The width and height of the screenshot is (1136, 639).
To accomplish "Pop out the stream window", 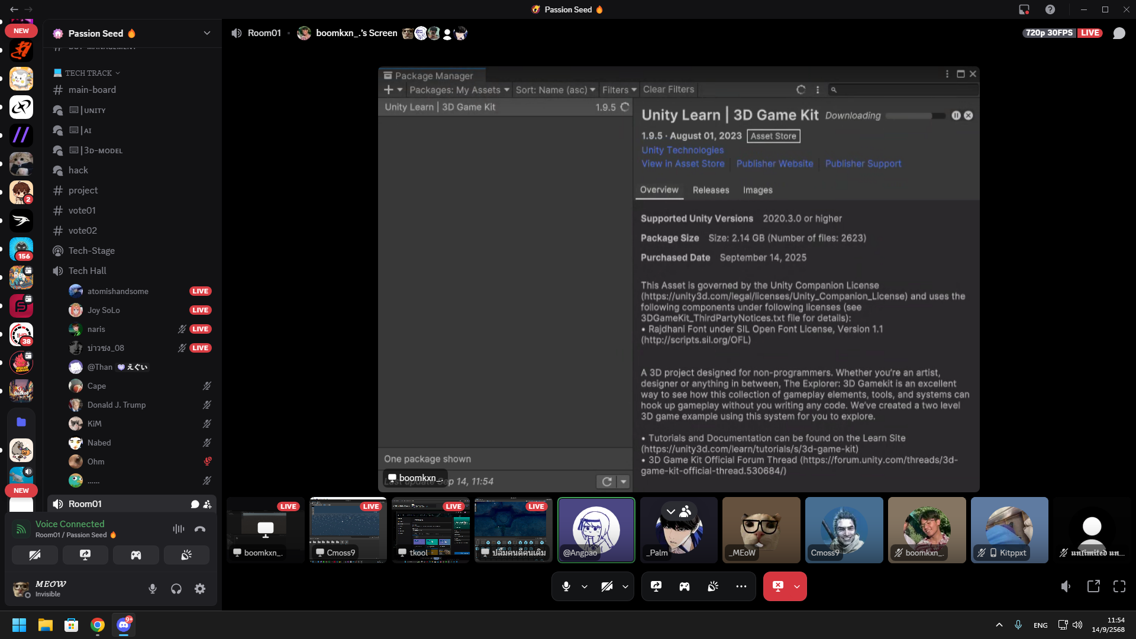I will click(x=1093, y=586).
